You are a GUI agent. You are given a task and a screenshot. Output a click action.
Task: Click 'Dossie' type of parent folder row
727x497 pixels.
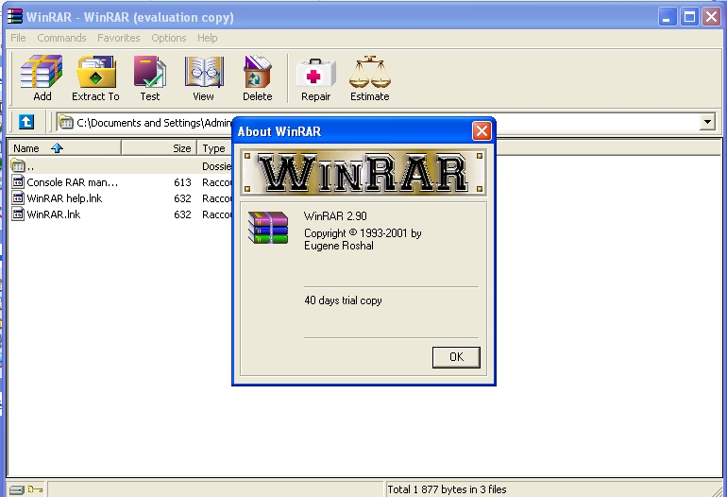pyautogui.click(x=216, y=166)
